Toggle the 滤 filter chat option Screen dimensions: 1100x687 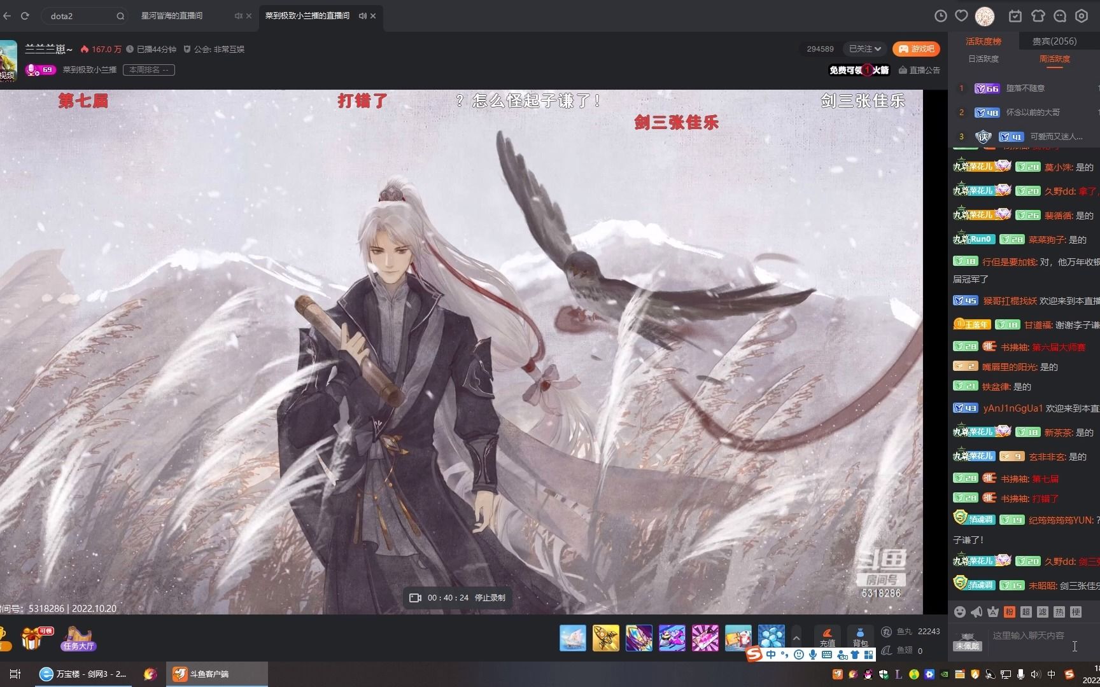click(1043, 612)
